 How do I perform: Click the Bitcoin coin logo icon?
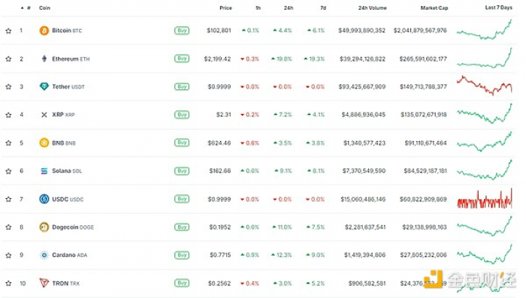[44, 31]
